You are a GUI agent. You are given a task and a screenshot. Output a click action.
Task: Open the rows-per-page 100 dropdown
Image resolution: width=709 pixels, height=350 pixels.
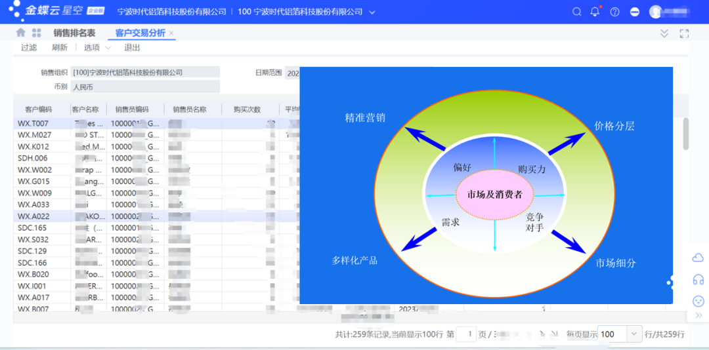coord(634,334)
